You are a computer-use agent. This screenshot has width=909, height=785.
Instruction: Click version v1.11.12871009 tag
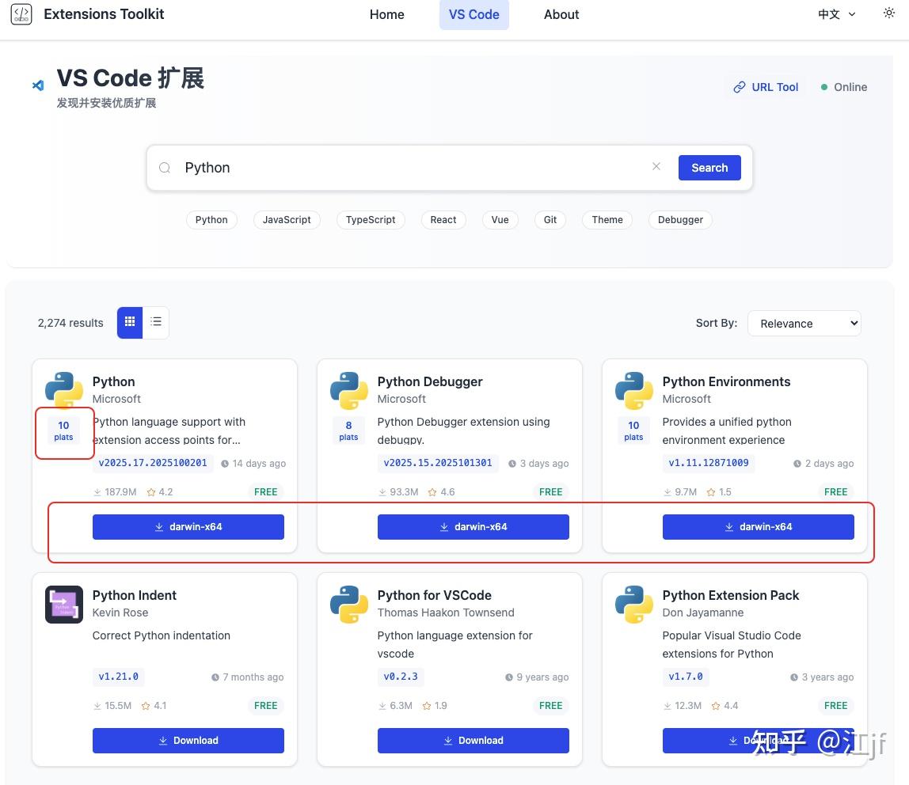(709, 463)
